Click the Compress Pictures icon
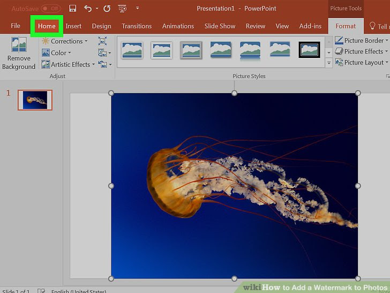The image size is (390, 293). point(102,41)
